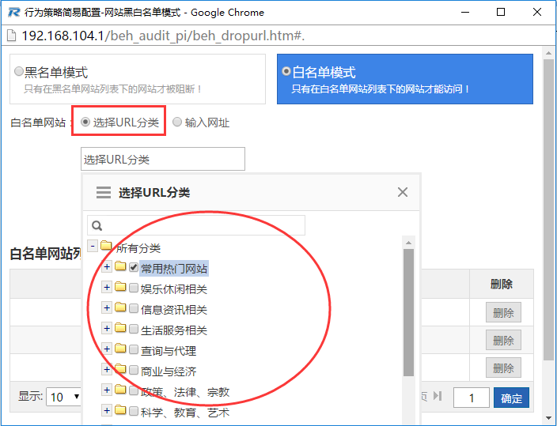This screenshot has height=426, width=557.
Task: Click the folder icon beside 娱乐休闲相关
Action: point(120,288)
